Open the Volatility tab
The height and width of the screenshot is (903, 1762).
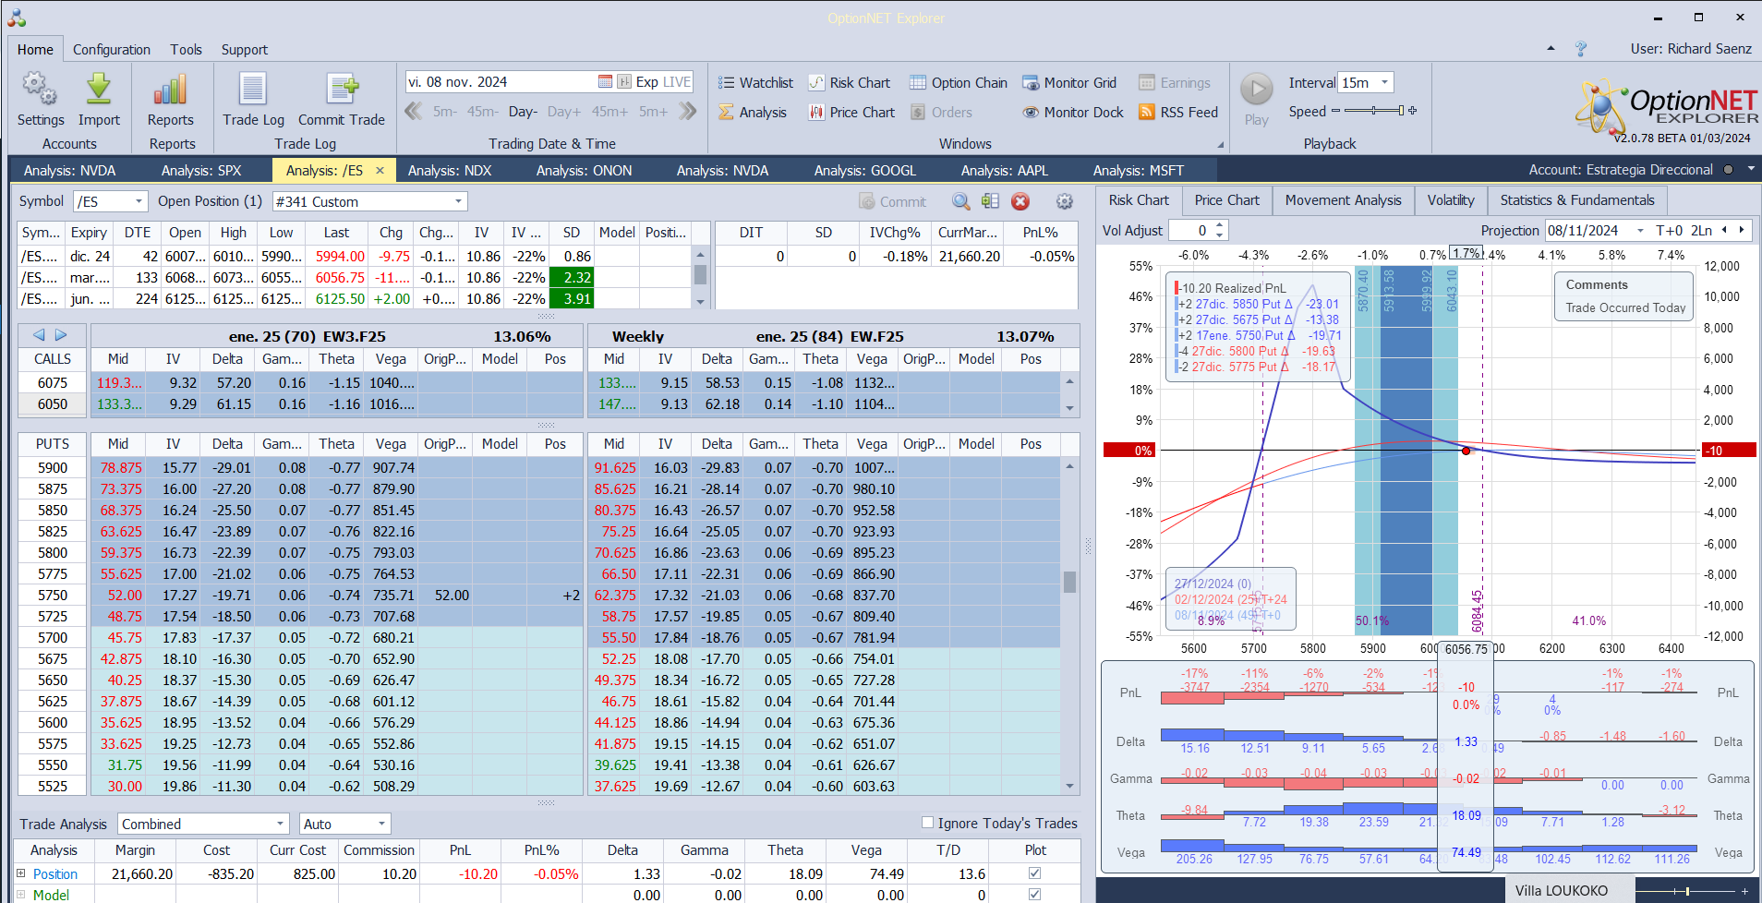click(x=1450, y=200)
